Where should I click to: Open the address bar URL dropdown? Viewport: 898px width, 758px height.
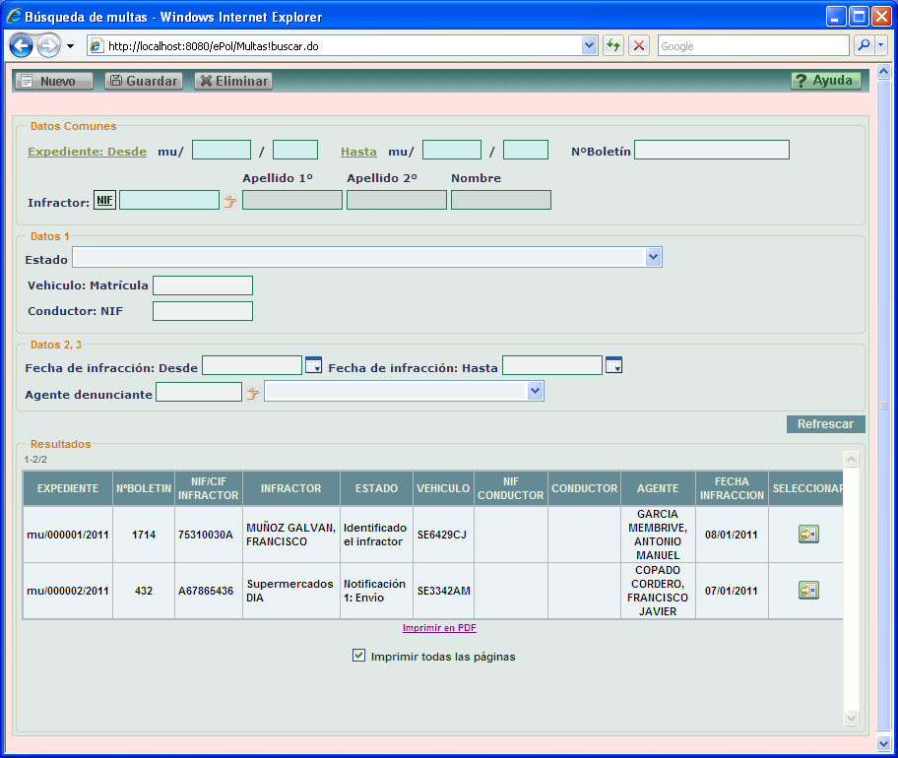(x=590, y=46)
